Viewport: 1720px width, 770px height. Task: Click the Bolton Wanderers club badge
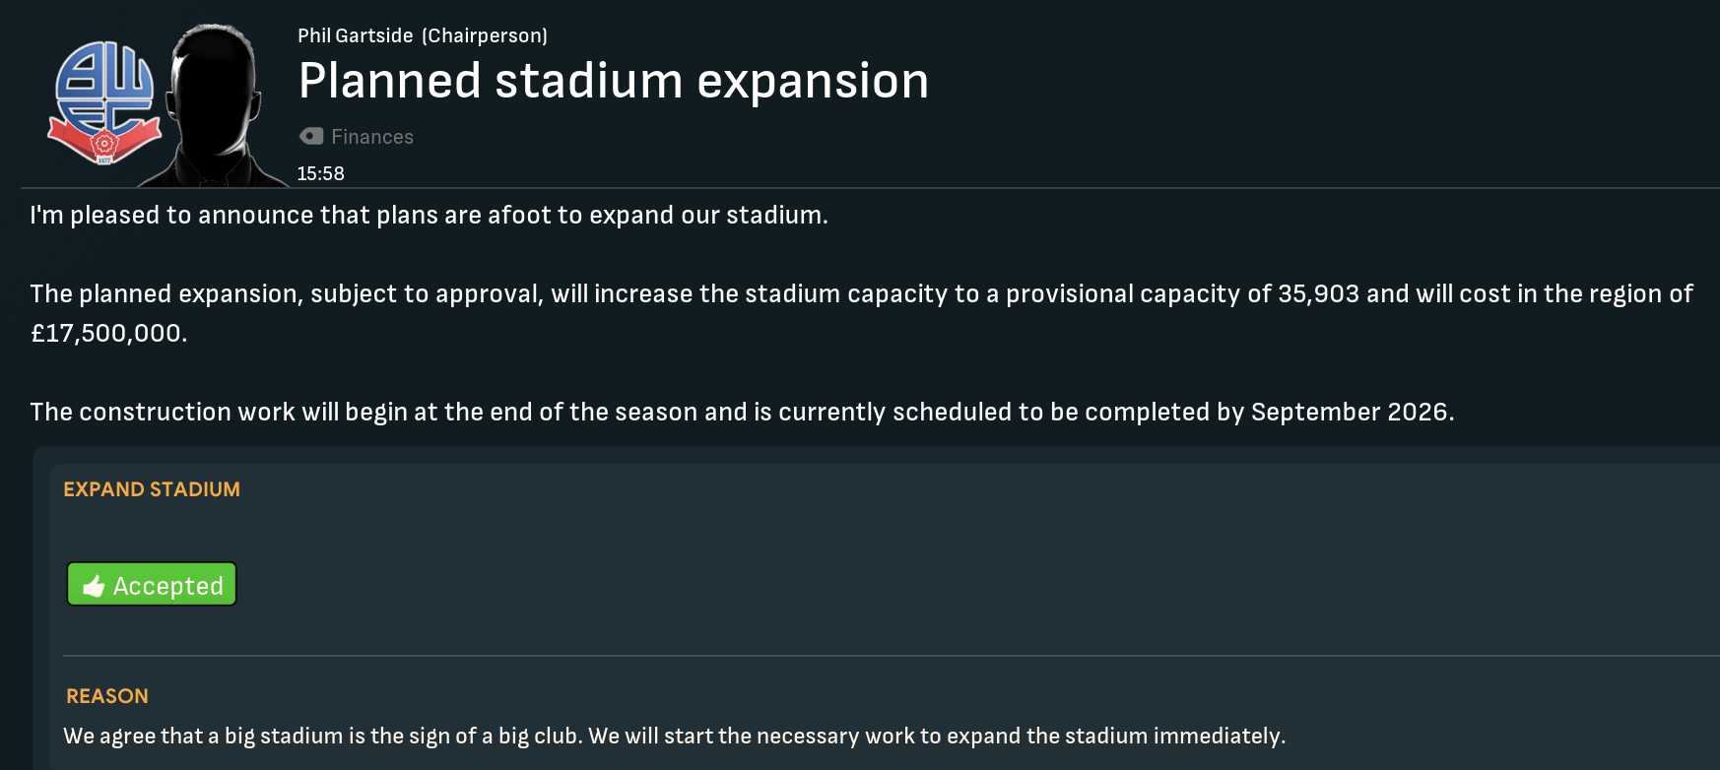(103, 102)
